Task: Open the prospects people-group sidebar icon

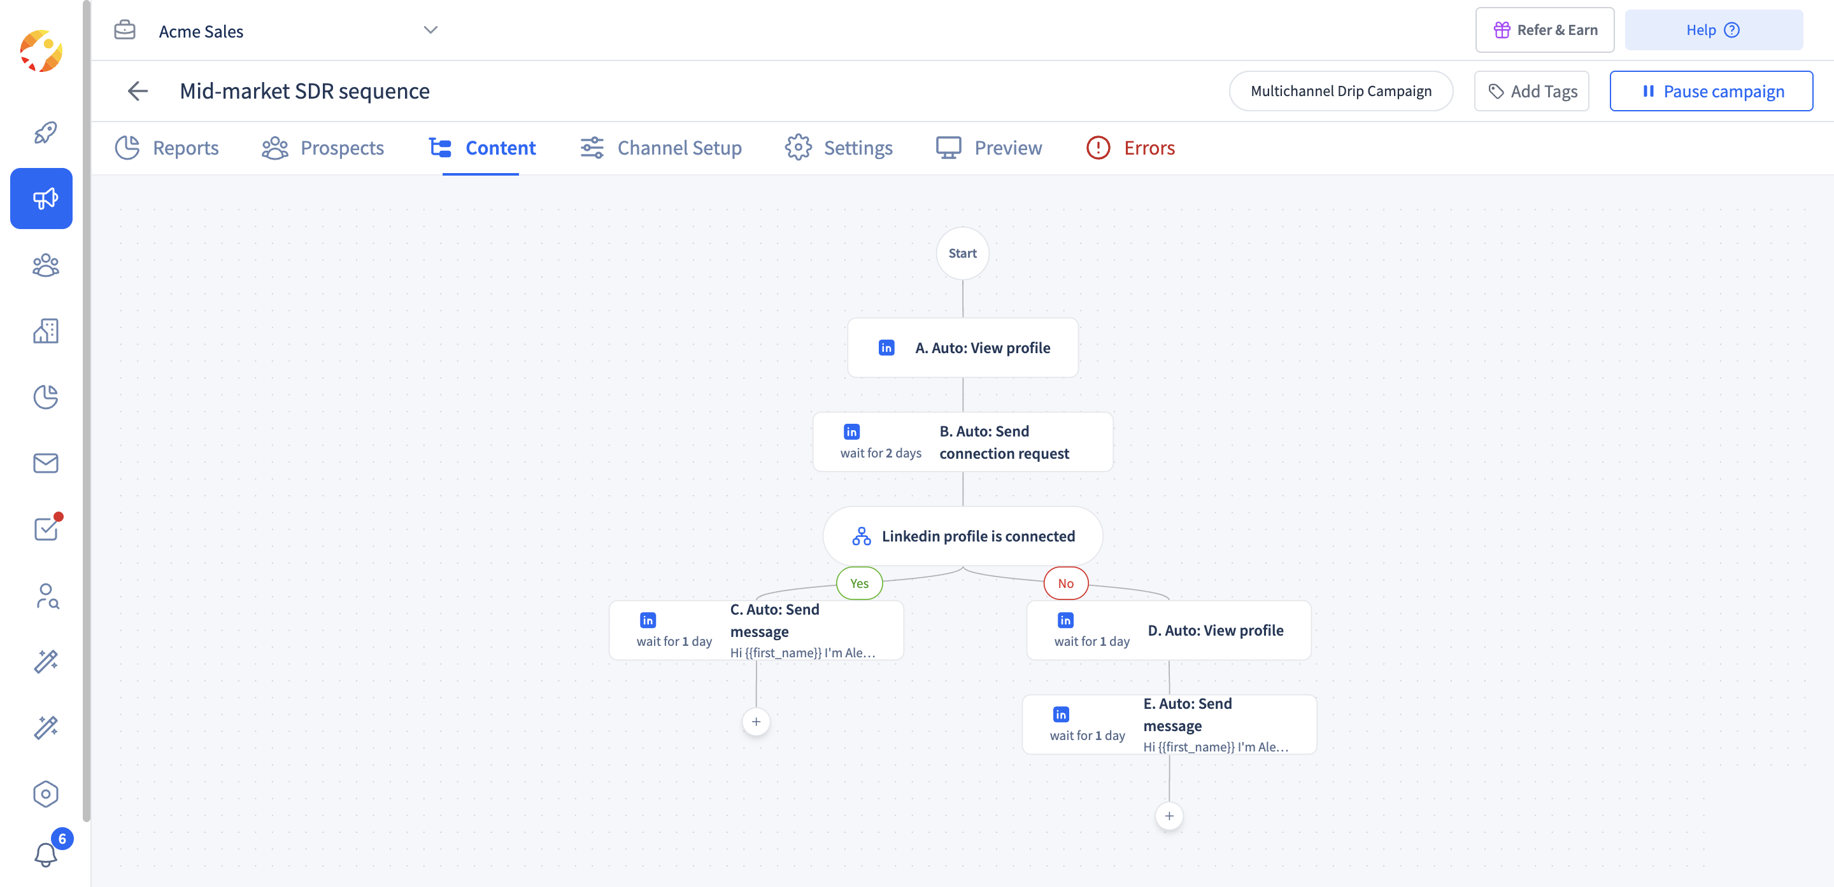Action: (46, 265)
